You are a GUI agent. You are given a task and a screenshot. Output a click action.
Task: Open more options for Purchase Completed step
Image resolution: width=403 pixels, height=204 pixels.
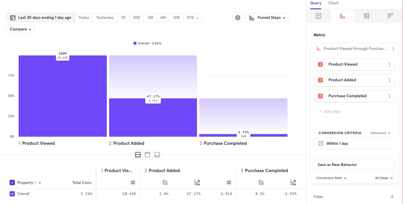point(389,96)
